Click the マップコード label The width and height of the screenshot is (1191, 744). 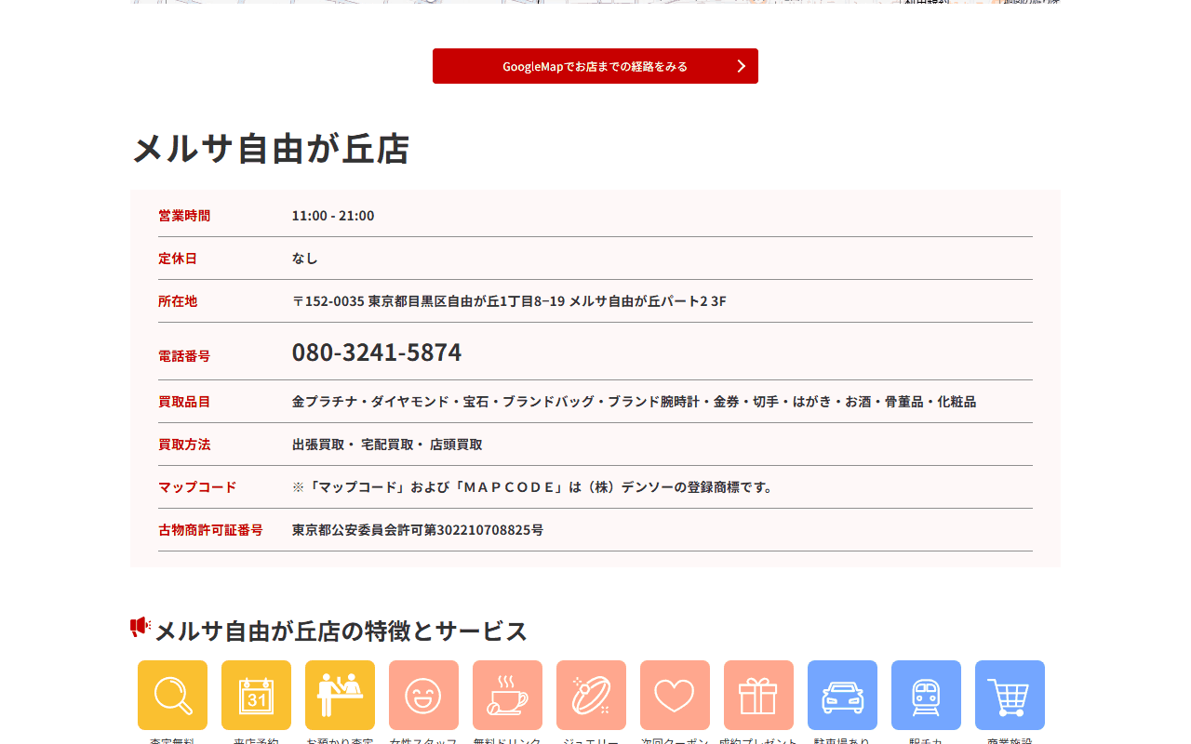pos(197,487)
